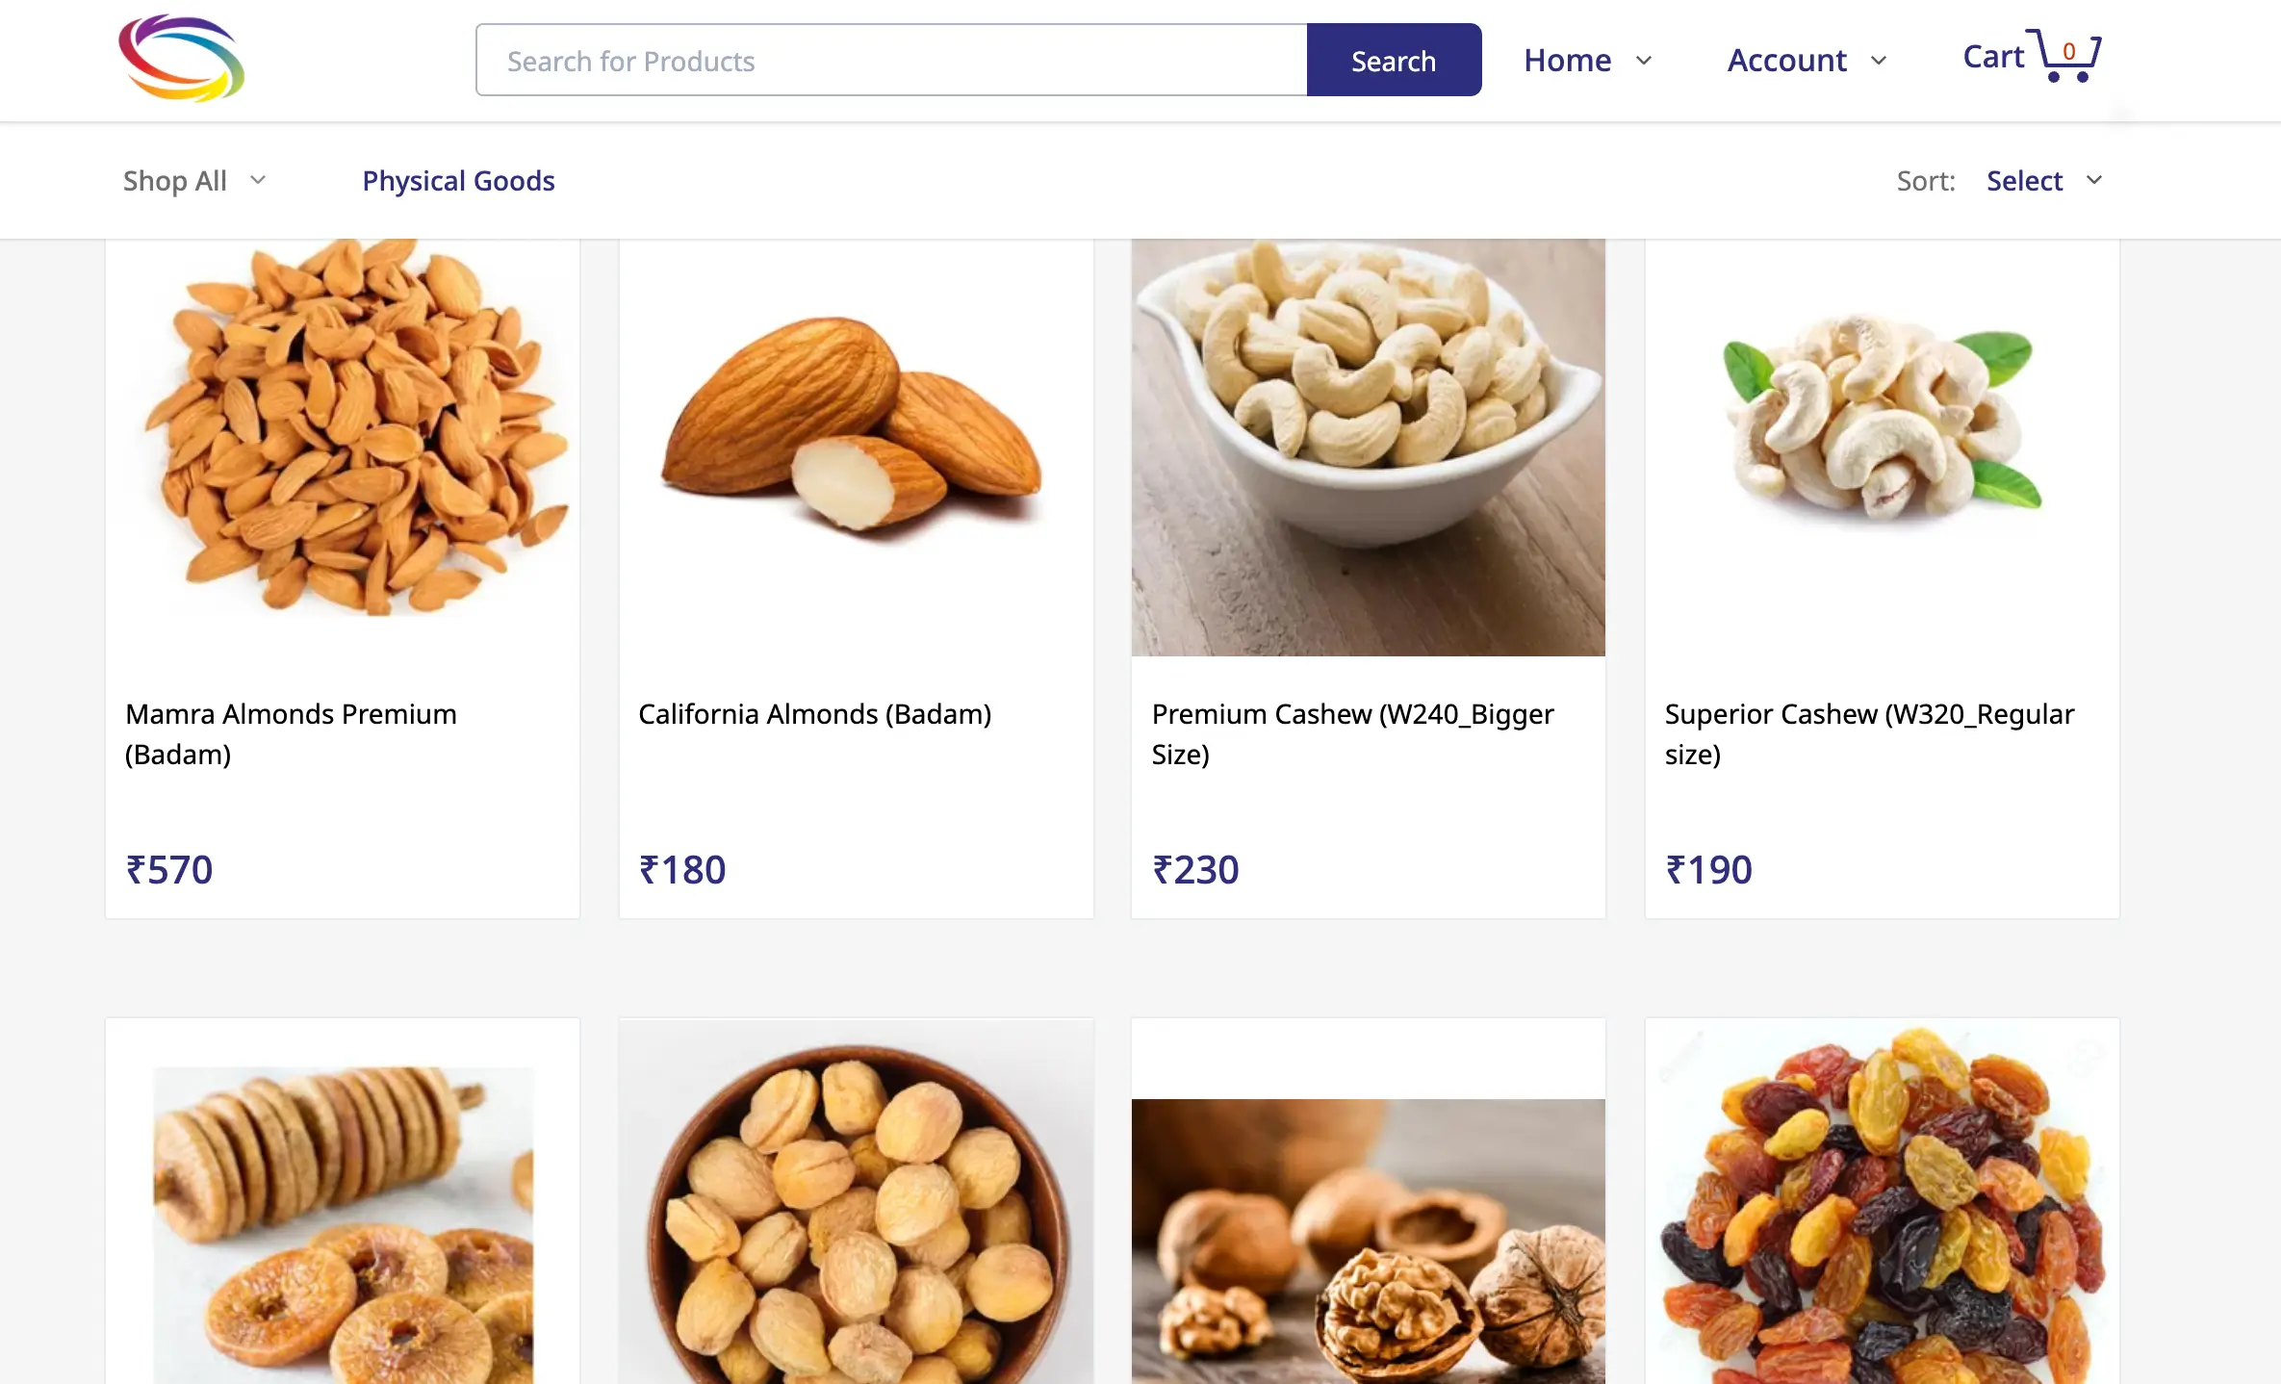
Task: View Superior Cashew product image
Action: pyautogui.click(x=1882, y=423)
